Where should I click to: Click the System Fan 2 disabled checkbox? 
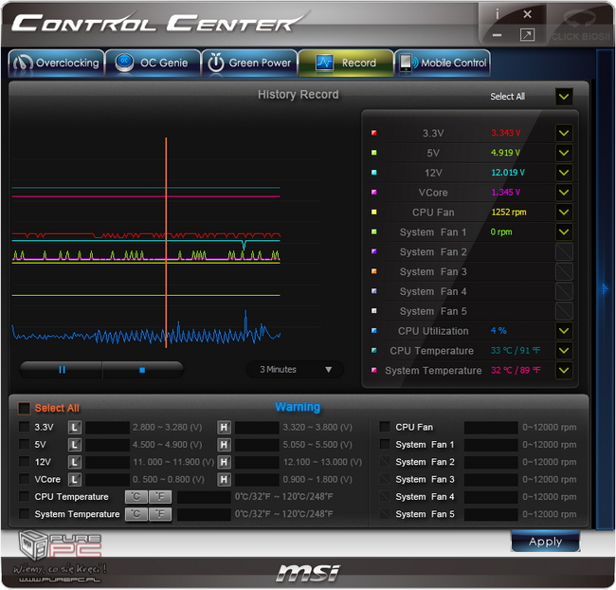(x=564, y=251)
